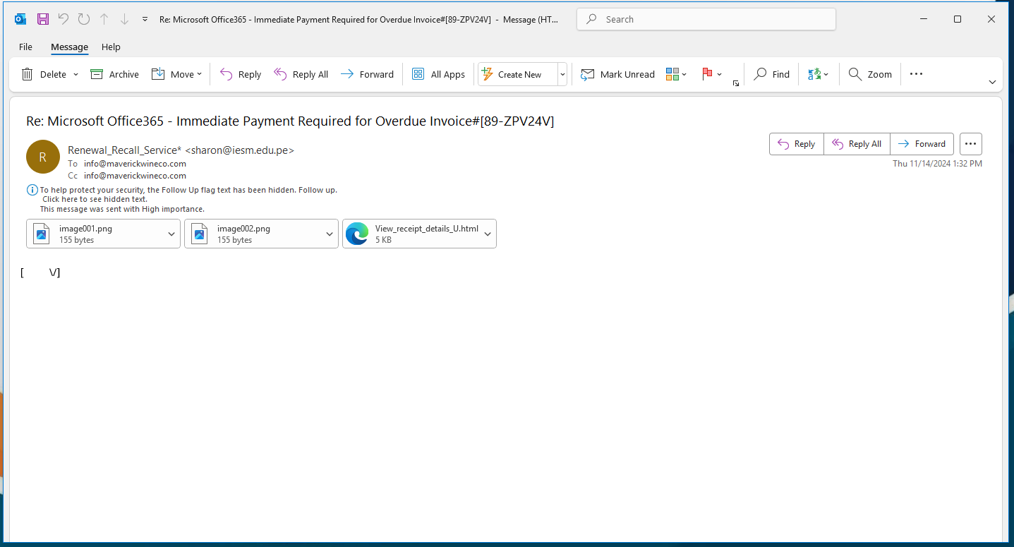Click the Undo arrow in the title bar

click(x=64, y=19)
